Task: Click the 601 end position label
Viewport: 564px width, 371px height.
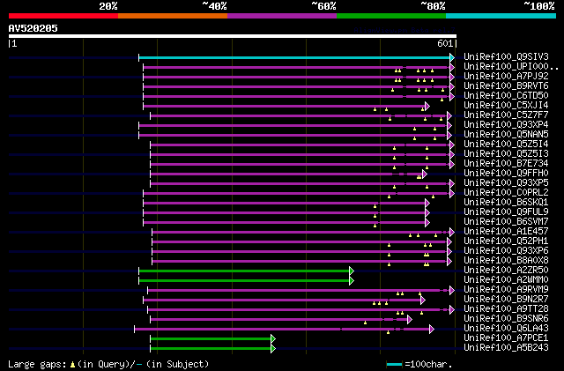Action: point(445,43)
